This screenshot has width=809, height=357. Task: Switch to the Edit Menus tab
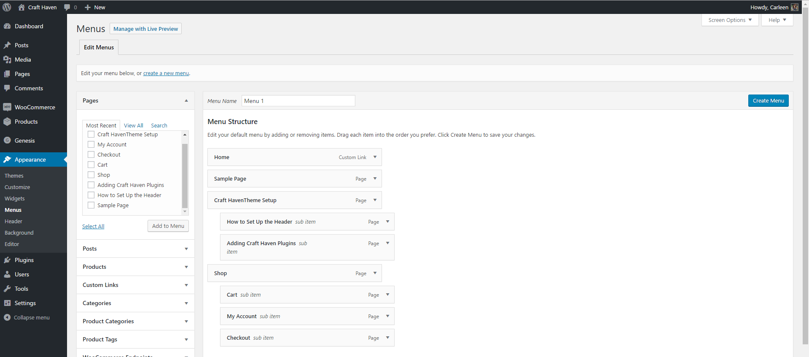[99, 47]
